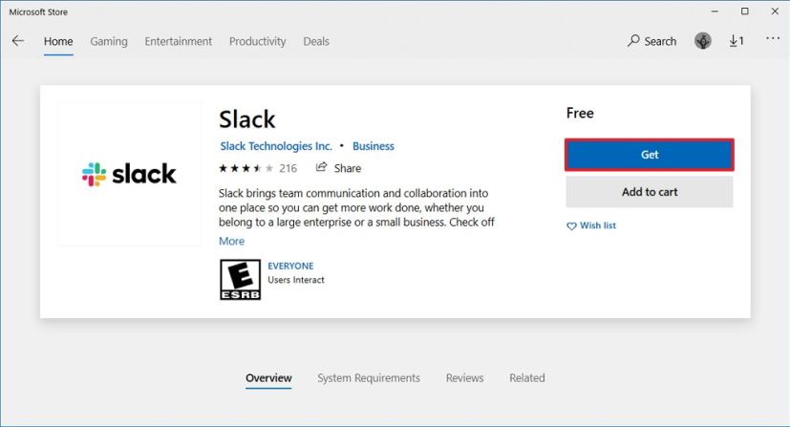This screenshot has width=790, height=427.
Task: Minimize the Microsoft Store window
Action: click(x=715, y=11)
